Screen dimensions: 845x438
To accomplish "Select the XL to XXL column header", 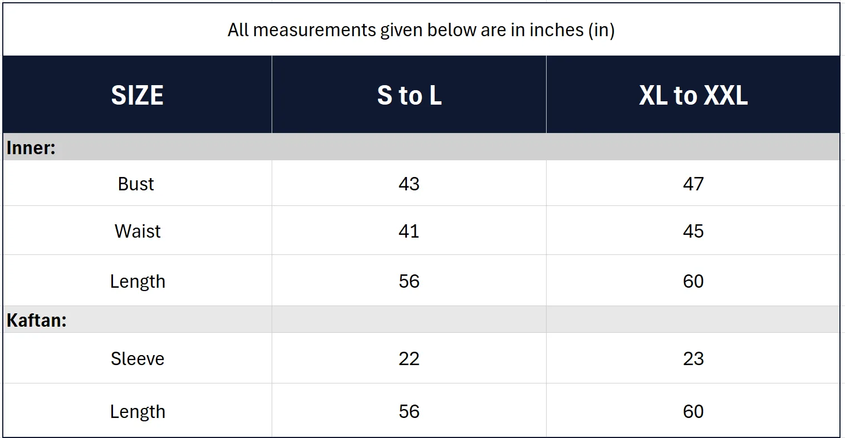I will (x=693, y=95).
